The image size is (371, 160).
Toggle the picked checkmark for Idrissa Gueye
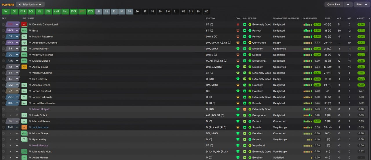point(3,133)
